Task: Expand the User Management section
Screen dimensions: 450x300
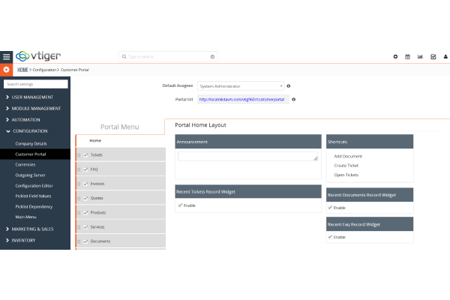Action: coord(34,97)
